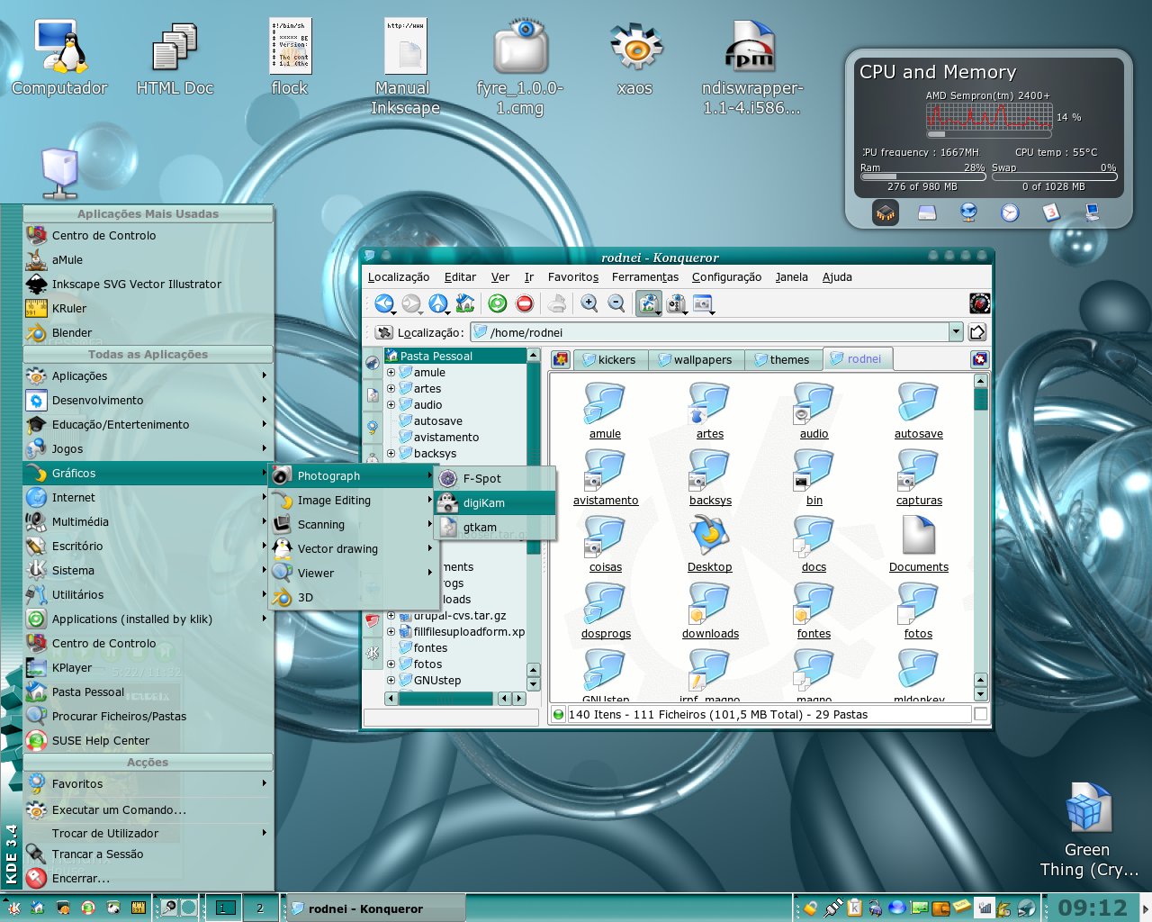Image resolution: width=1152 pixels, height=922 pixels.
Task: Open the location history dropdown arrow
Action: (x=956, y=332)
